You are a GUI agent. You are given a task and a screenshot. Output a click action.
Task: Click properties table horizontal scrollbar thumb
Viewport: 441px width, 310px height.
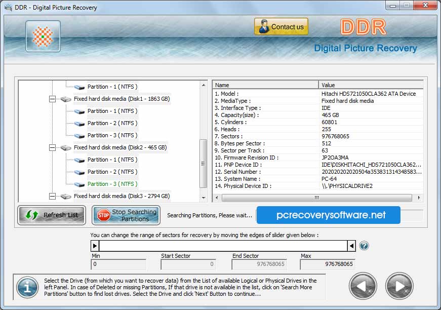pyautogui.click(x=316, y=198)
